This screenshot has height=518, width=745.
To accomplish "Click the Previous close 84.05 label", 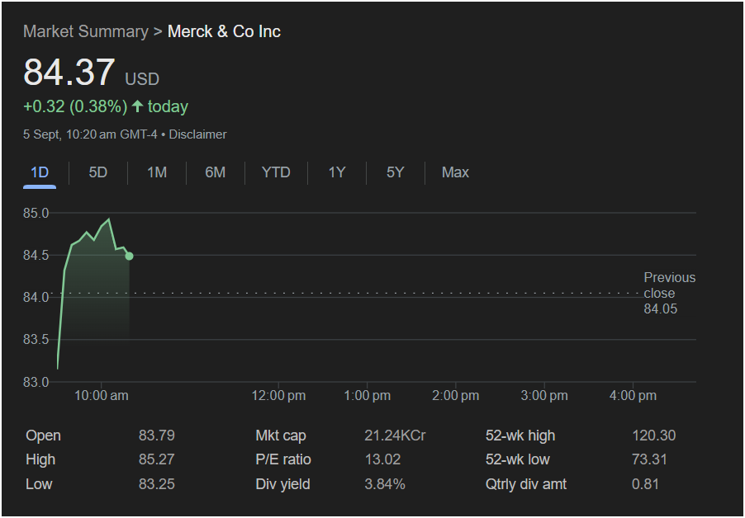I will click(x=670, y=293).
